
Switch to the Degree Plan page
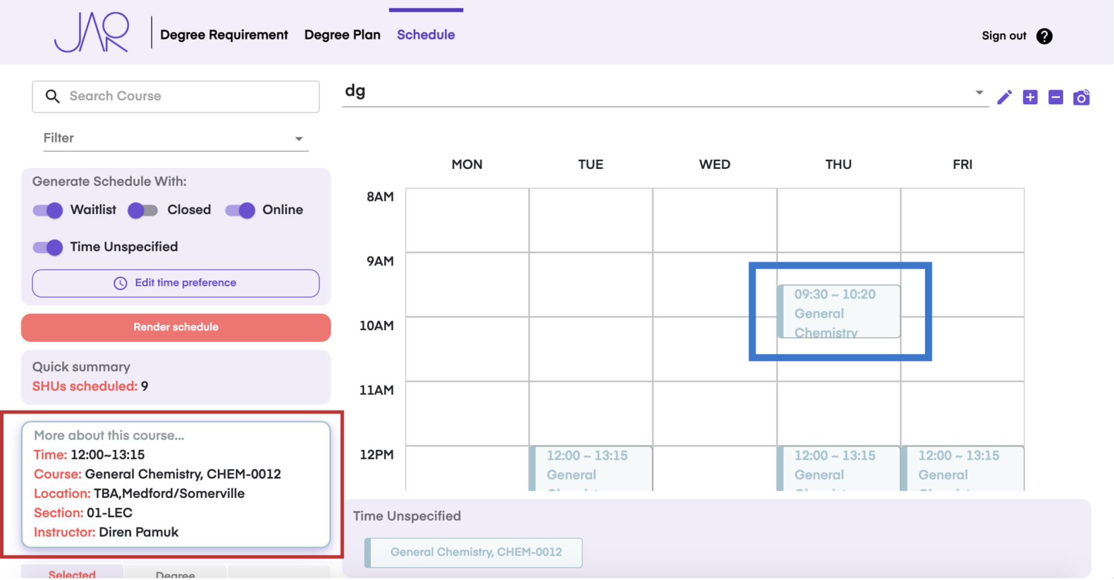click(x=342, y=35)
